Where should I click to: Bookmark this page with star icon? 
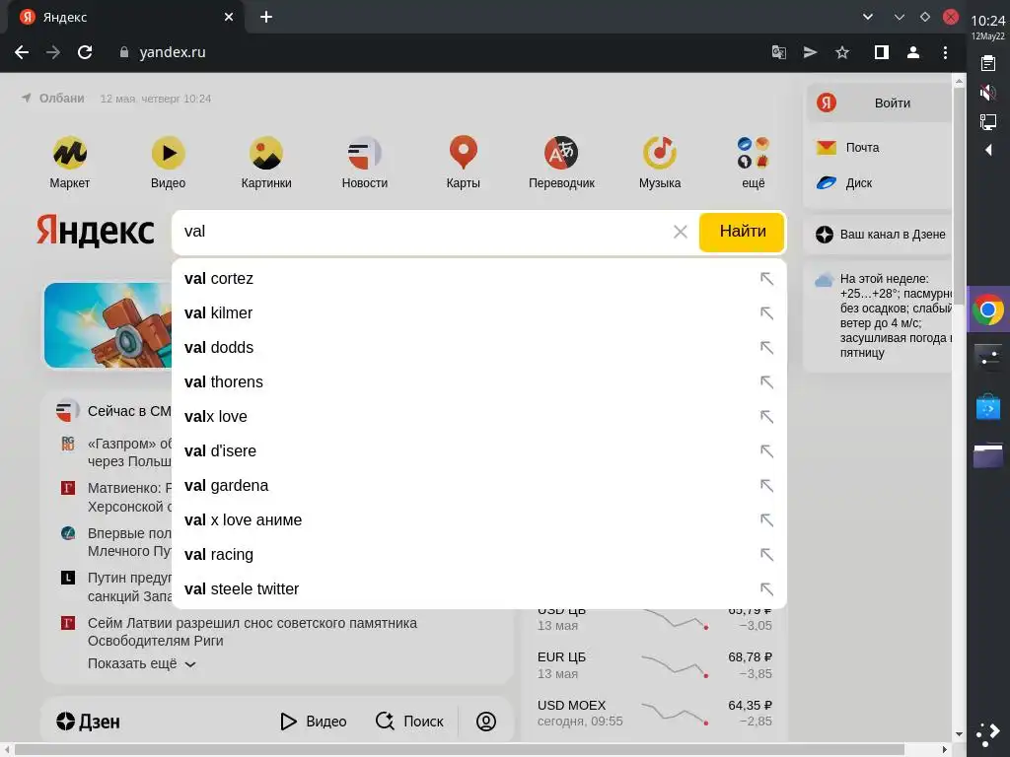[842, 53]
